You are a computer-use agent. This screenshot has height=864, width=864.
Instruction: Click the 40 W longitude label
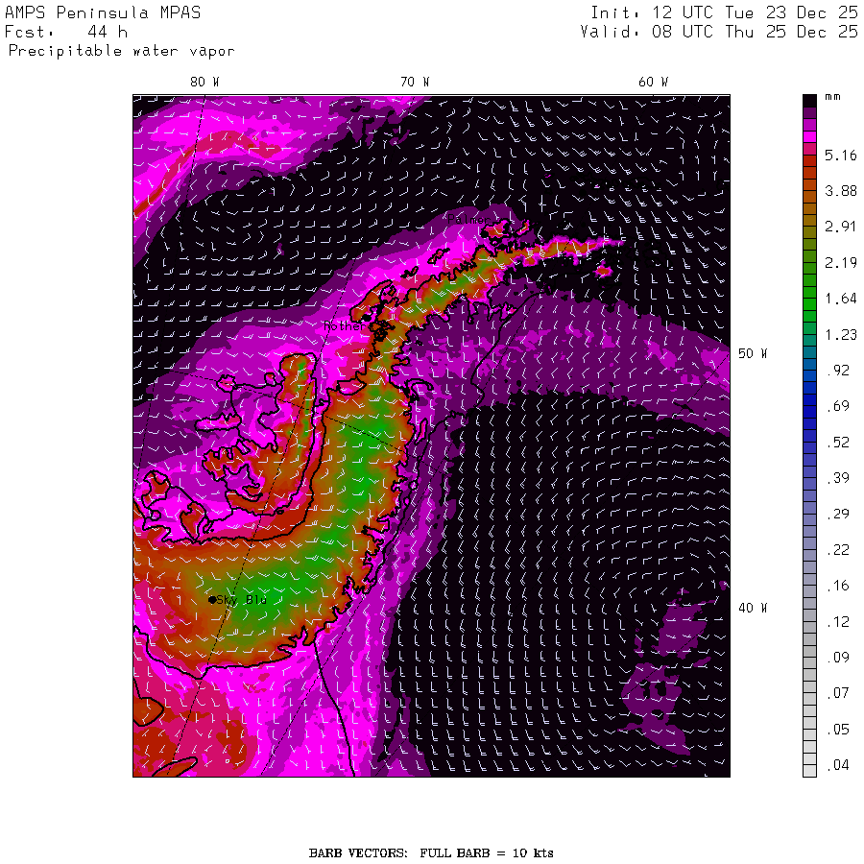[753, 608]
